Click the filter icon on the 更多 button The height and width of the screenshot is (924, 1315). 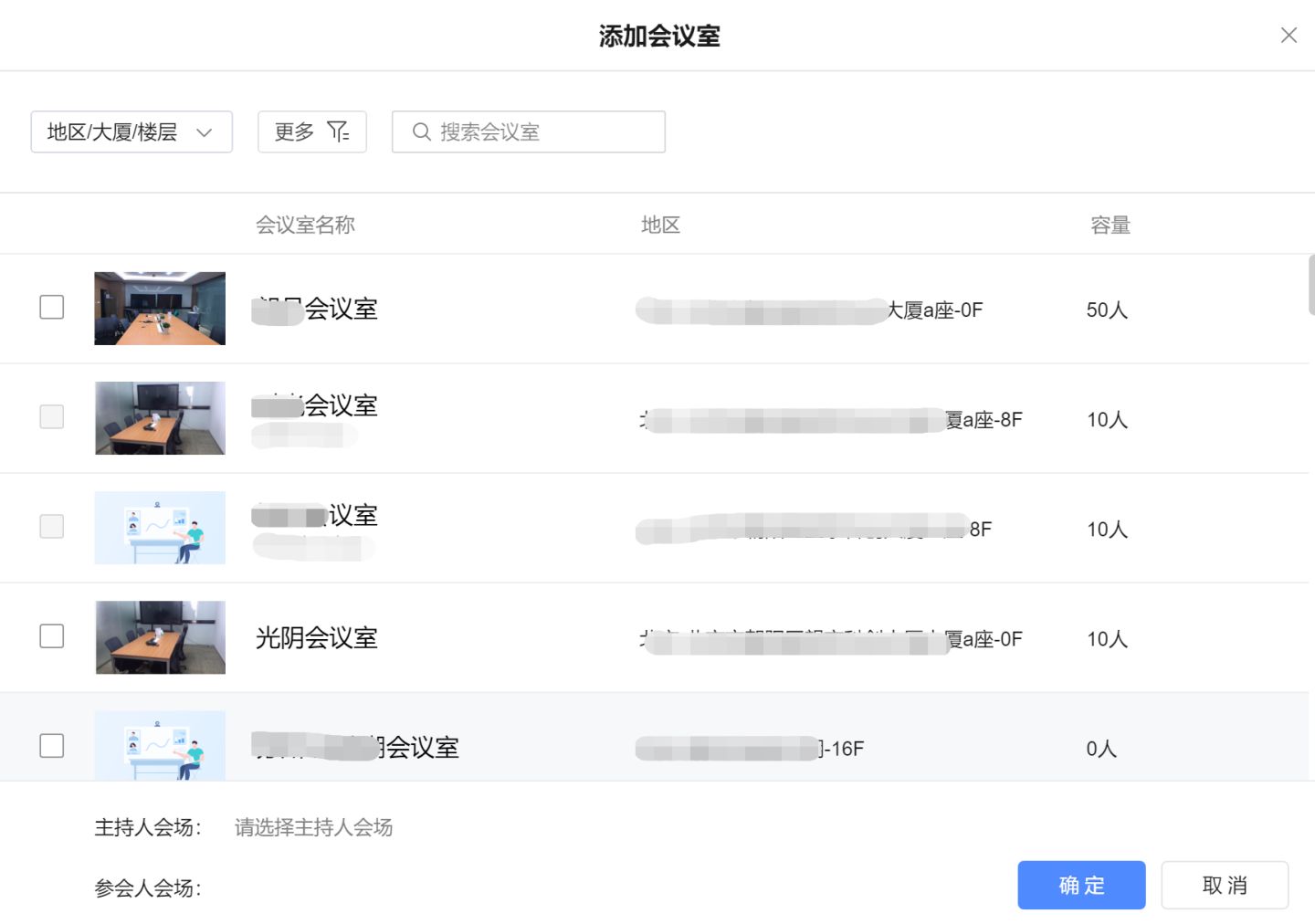tap(338, 131)
